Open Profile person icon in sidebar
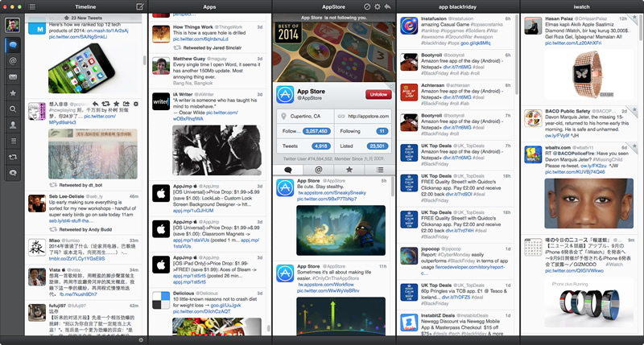Screen dimensions: 644x345 13,125
